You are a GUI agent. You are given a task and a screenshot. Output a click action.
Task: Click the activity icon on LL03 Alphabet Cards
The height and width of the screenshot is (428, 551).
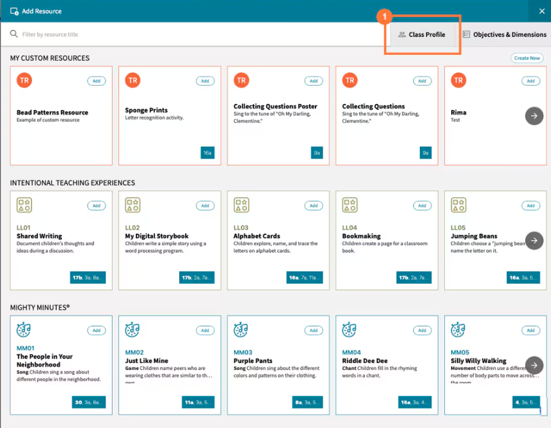[241, 205]
